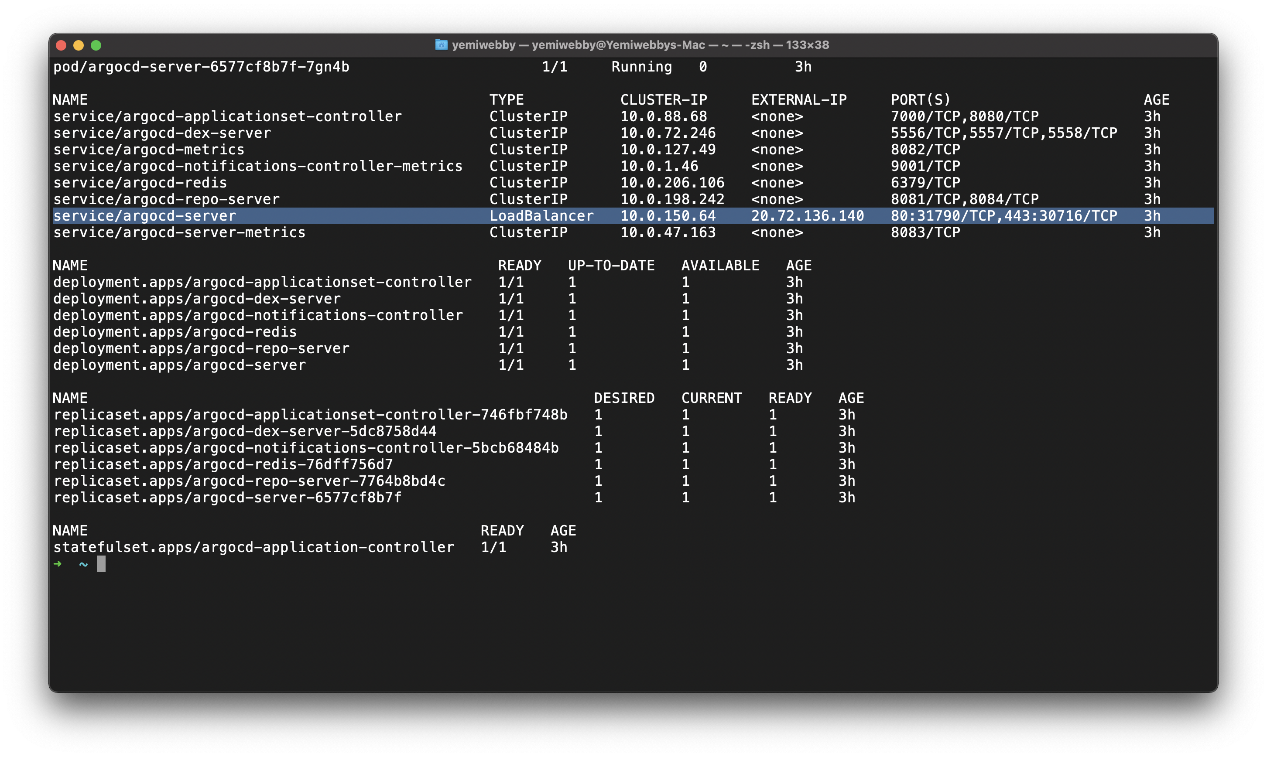
Task: Click the green zoom button
Action: tap(96, 45)
